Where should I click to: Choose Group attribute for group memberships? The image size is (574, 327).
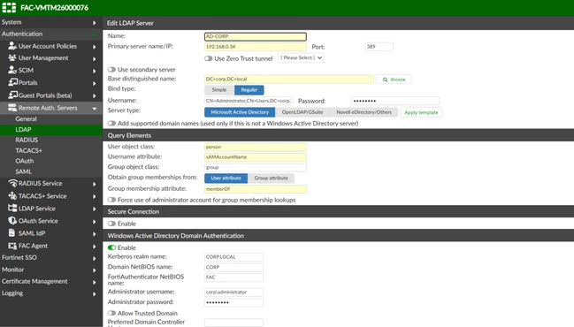click(x=271, y=179)
